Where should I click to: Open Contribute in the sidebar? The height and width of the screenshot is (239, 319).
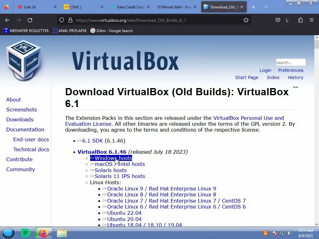pos(19,159)
